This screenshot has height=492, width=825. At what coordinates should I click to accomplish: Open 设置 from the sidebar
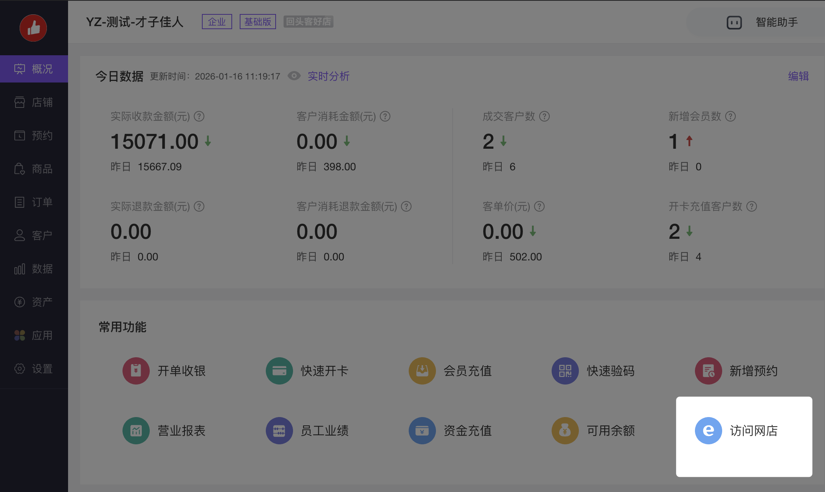point(34,369)
